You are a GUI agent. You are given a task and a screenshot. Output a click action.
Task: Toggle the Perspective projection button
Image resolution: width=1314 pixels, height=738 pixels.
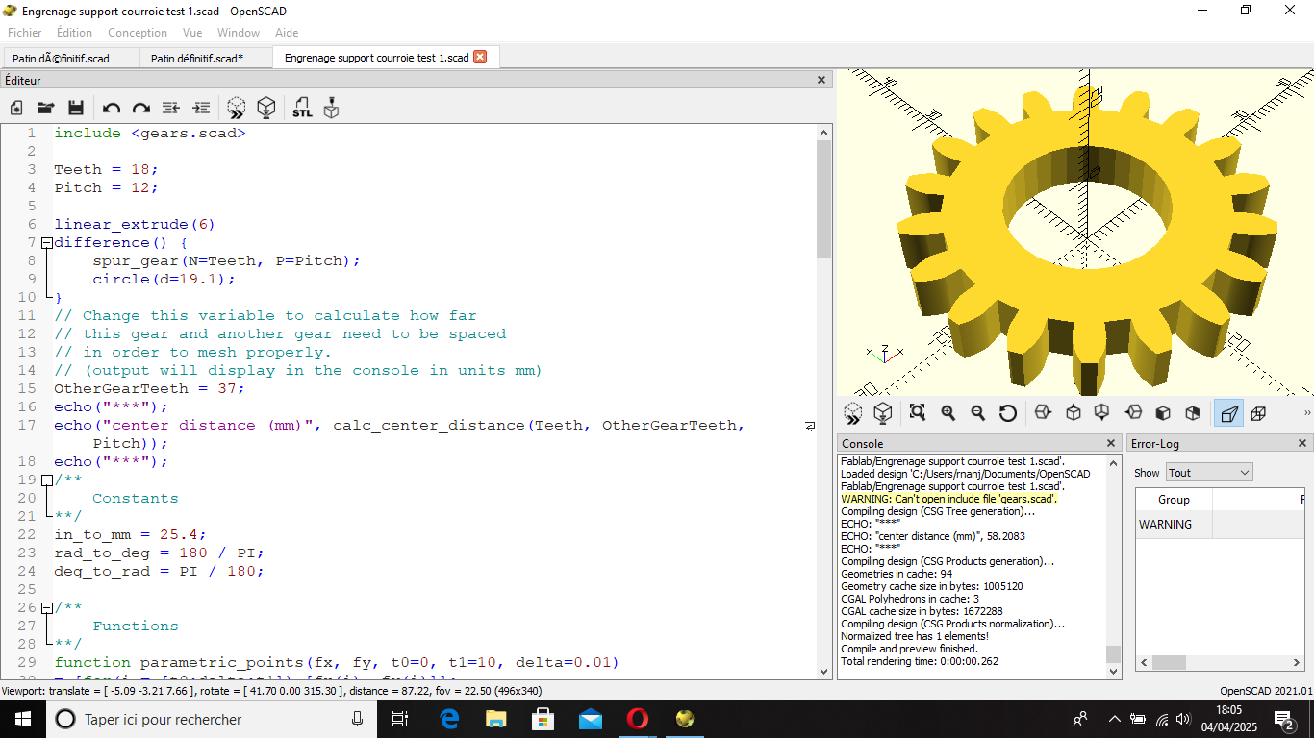(1228, 413)
